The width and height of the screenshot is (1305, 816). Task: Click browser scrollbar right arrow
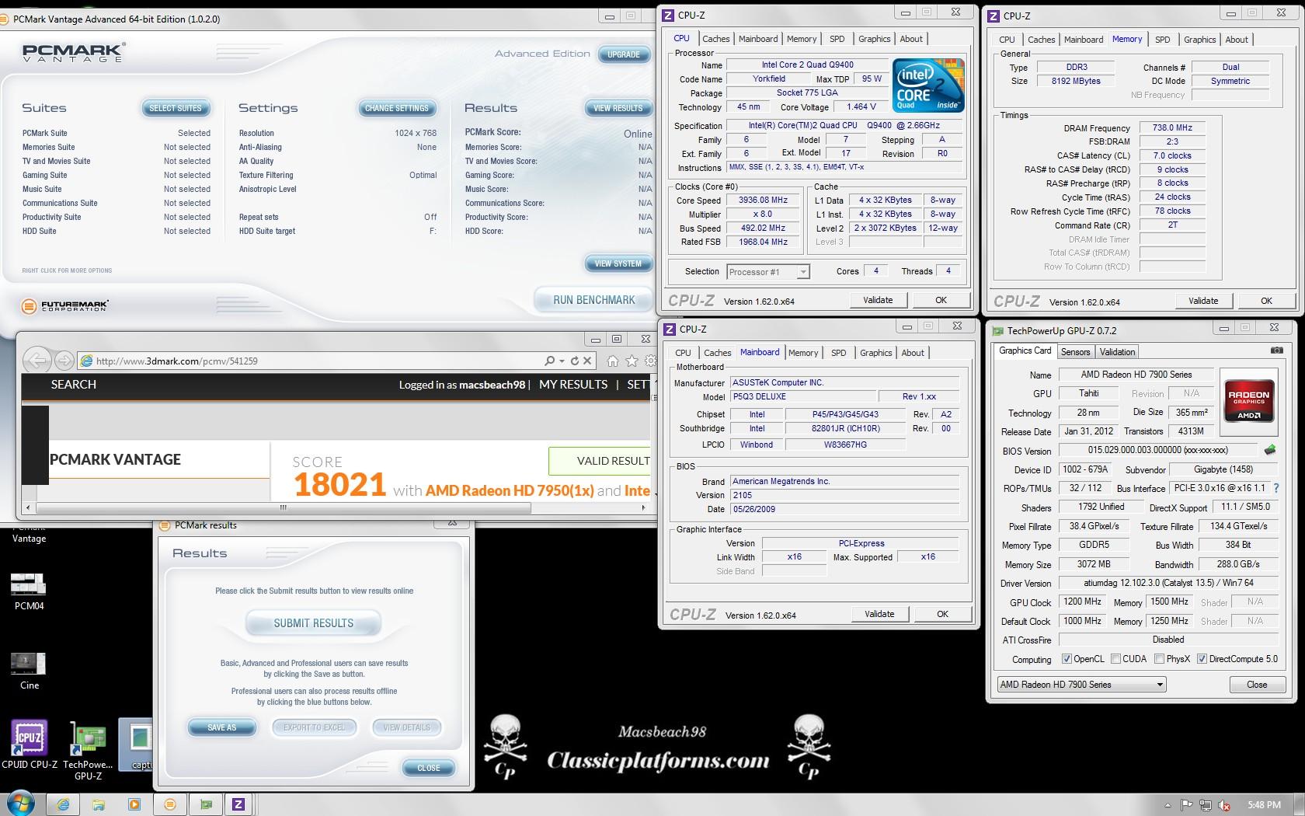click(643, 507)
